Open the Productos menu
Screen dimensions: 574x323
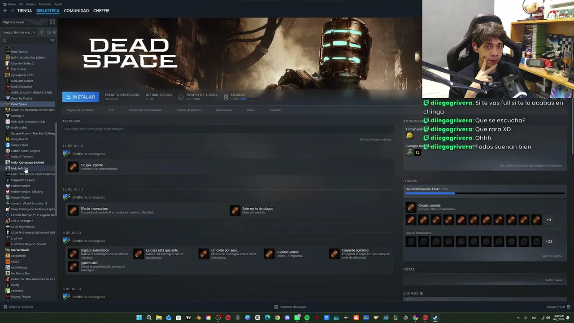tap(45, 4)
